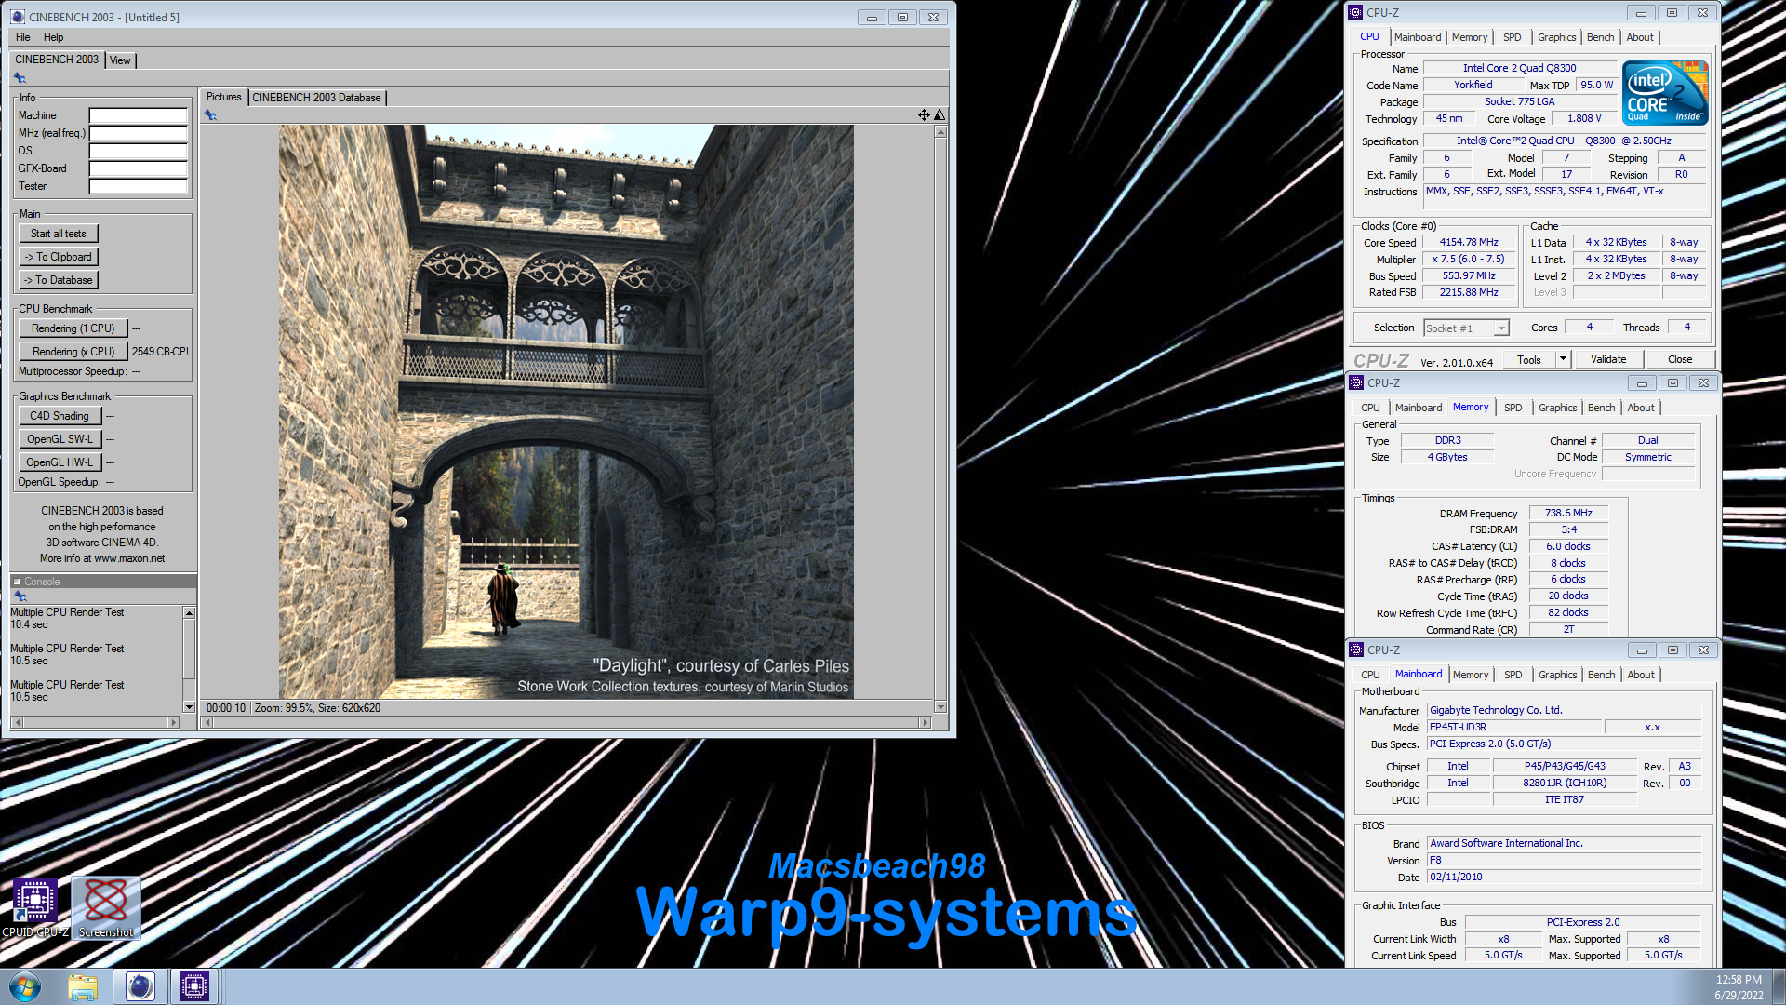Click the zoom triangle icon above the render
The width and height of the screenshot is (1786, 1005).
(x=940, y=115)
